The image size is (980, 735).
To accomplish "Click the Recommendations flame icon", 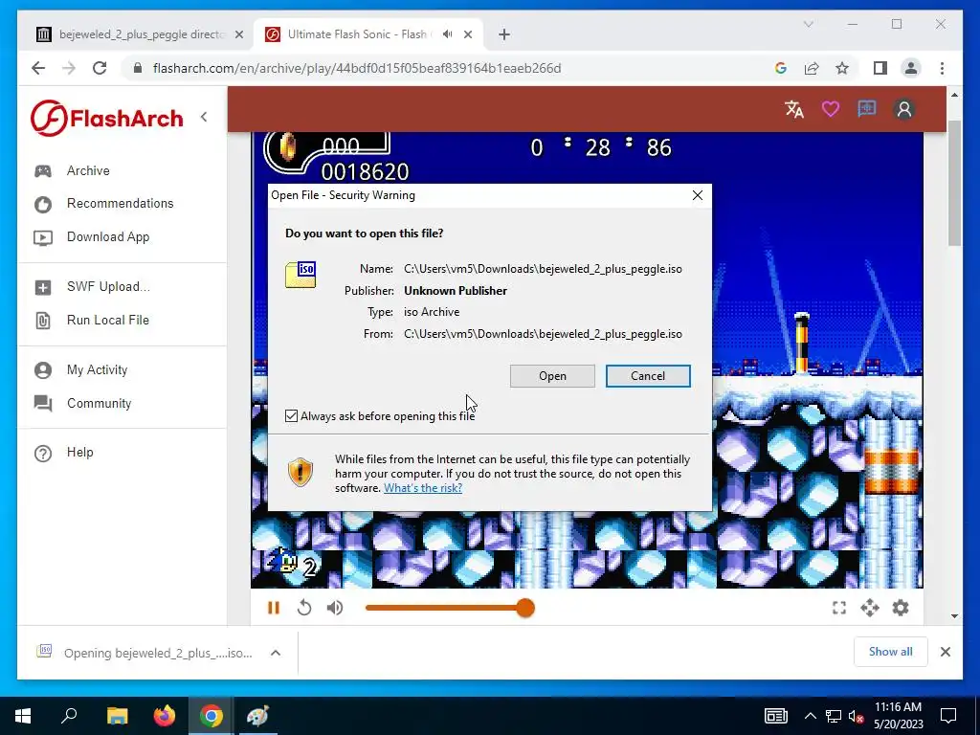I will point(42,205).
